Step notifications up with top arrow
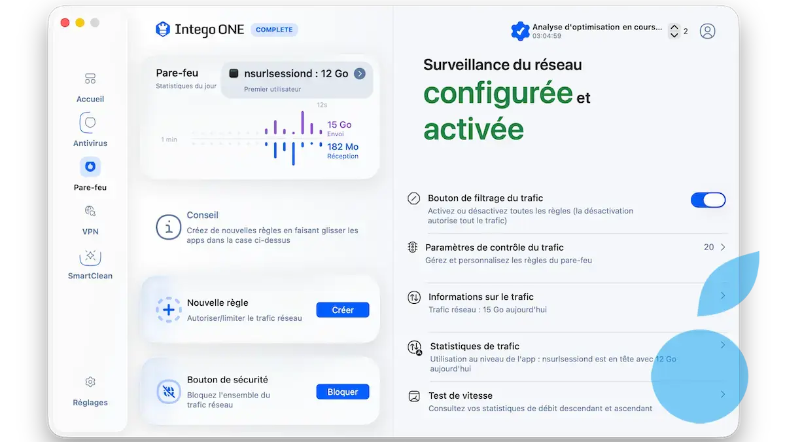Viewport: 785px width, 442px height. pos(674,28)
